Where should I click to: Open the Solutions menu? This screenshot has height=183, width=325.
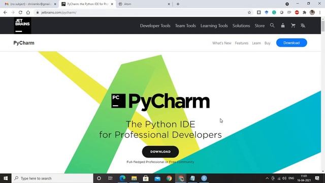click(x=241, y=25)
